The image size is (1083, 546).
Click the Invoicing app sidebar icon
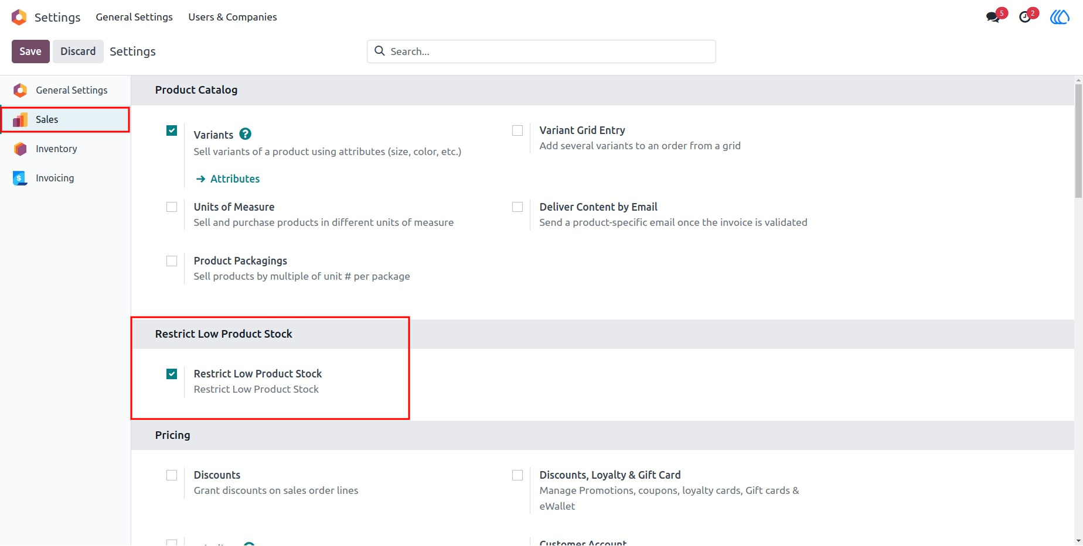click(x=21, y=178)
